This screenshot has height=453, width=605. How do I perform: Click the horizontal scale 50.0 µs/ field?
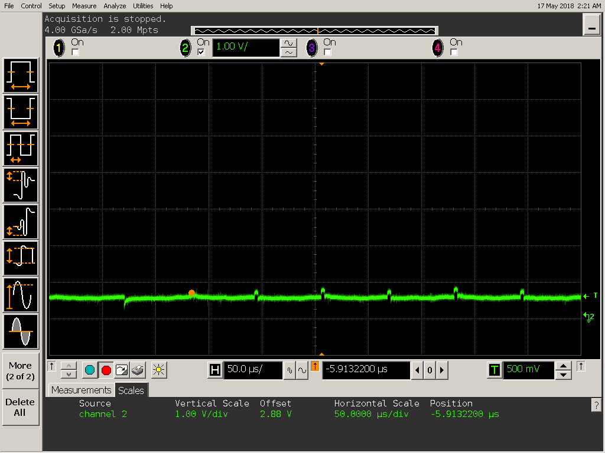pyautogui.click(x=253, y=370)
